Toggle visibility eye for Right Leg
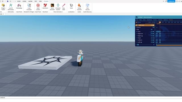Viewport: 182px width, 102px height. [x=152, y=36]
